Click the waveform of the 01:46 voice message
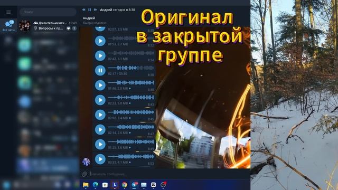Screen dimensions: 338x190 [131, 83]
